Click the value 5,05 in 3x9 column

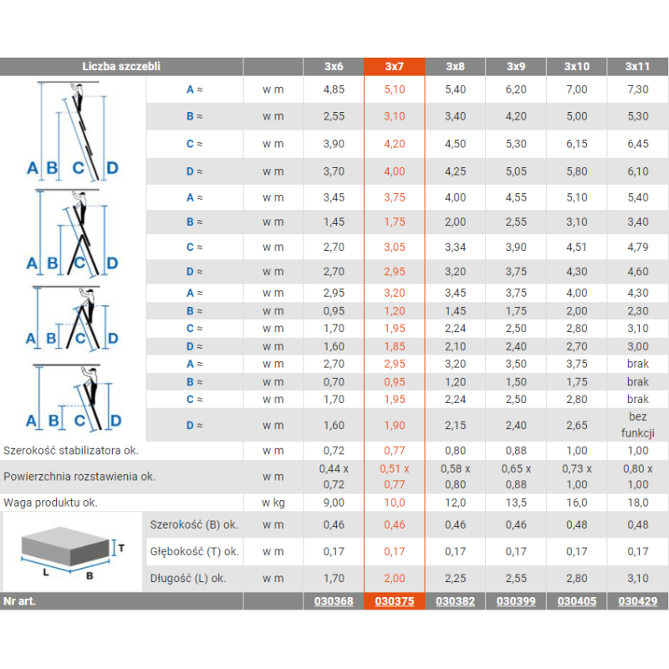pos(516,171)
